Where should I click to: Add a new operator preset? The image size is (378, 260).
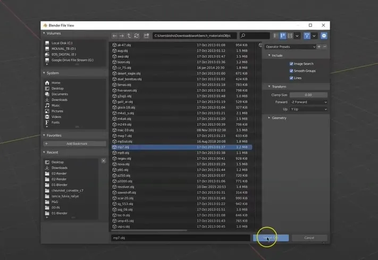point(319,47)
